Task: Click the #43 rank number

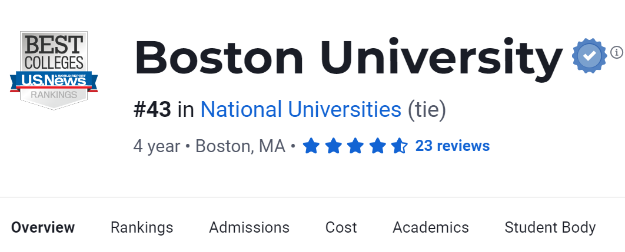Action: point(152,110)
